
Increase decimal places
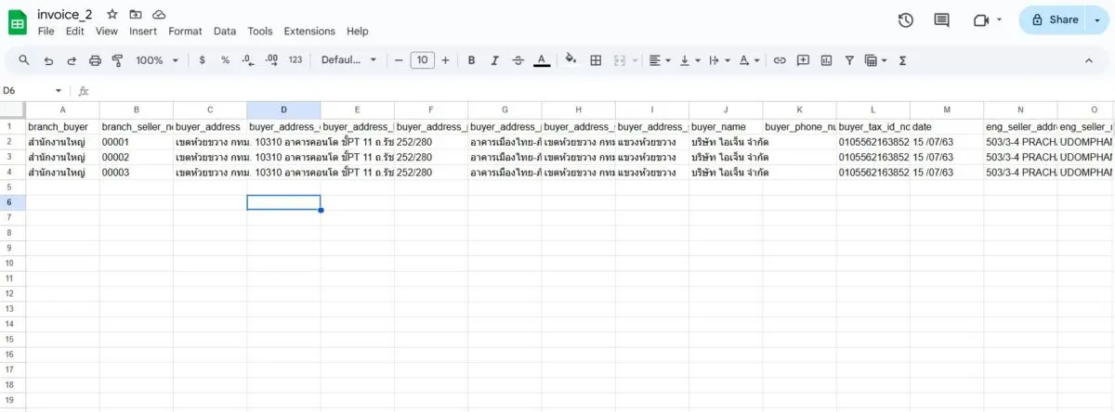[x=271, y=60]
